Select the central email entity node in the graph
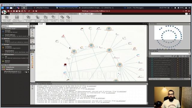 click(91, 45)
